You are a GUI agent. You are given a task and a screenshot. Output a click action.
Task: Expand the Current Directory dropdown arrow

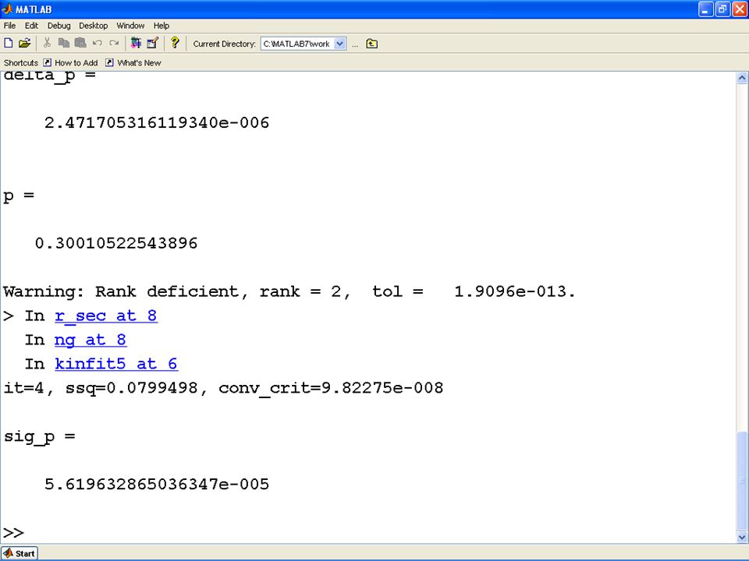click(x=339, y=44)
